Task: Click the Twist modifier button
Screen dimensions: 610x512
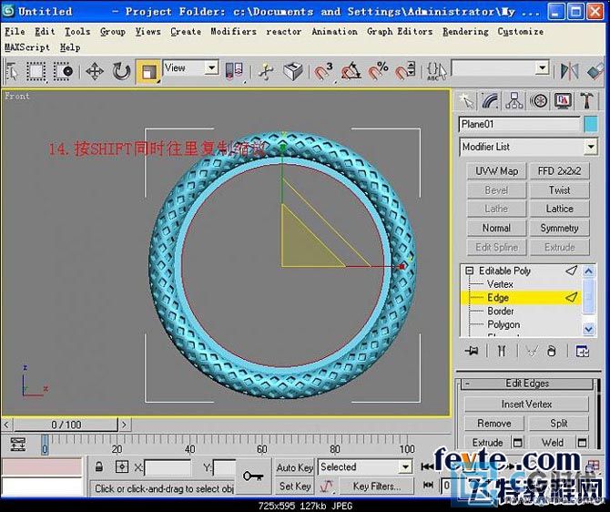Action: coord(559,190)
